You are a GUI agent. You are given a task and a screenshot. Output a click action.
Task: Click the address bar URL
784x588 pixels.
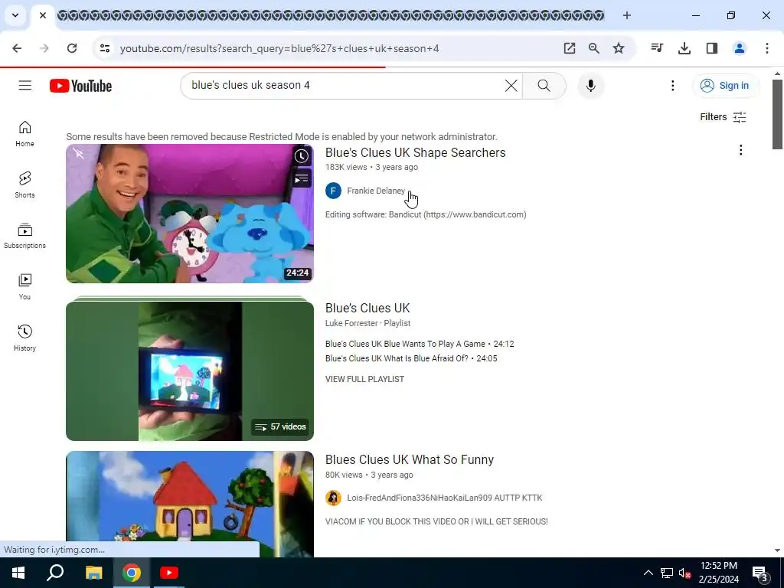[279, 48]
